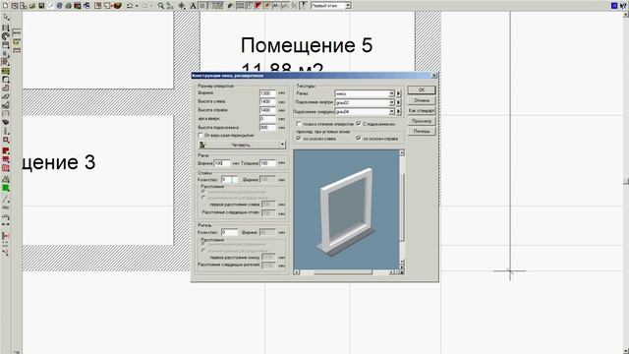629x354 pixels.
Task: Click the circular arc icon near top of left toolbar
Action: point(6,36)
